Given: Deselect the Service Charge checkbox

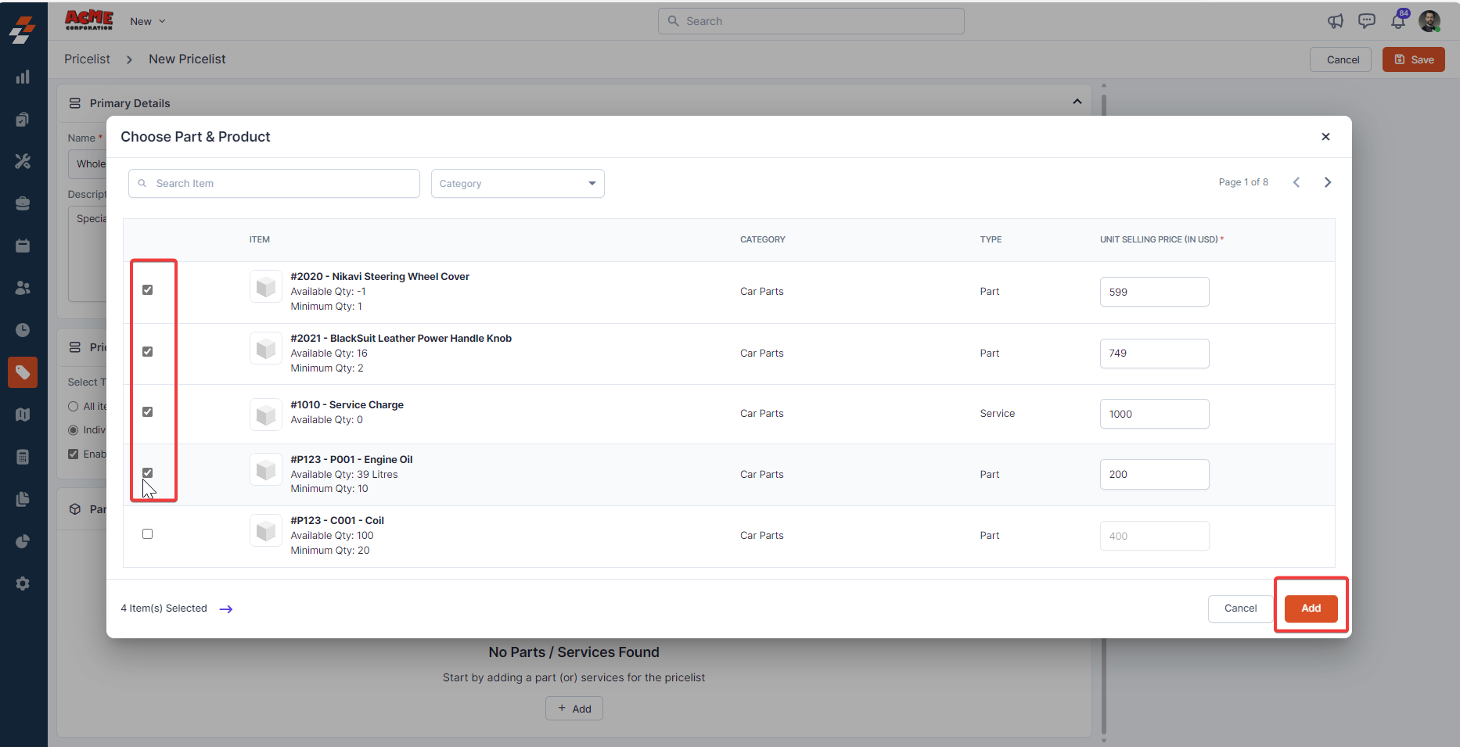Looking at the screenshot, I should 148,412.
